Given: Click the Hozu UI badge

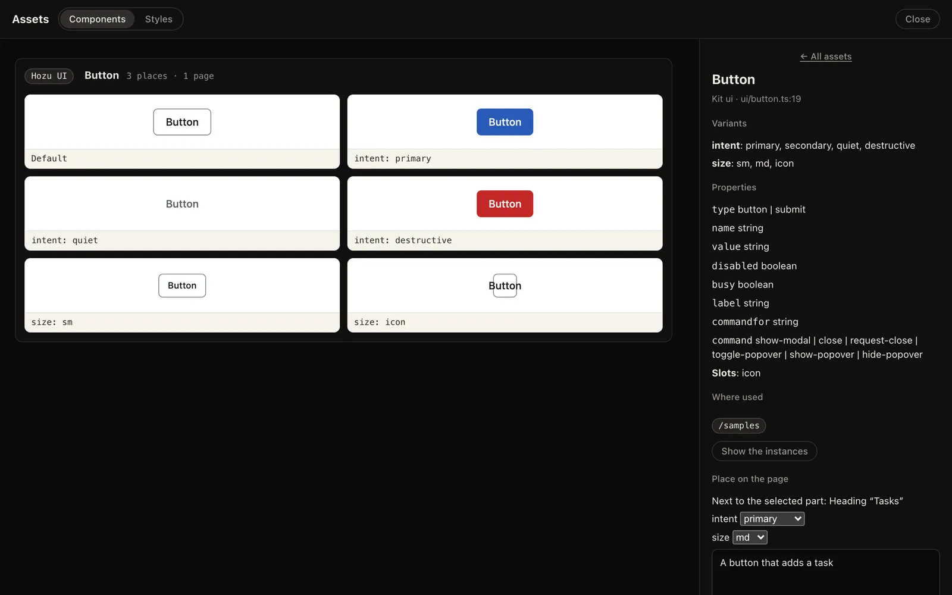Looking at the screenshot, I should pyautogui.click(x=49, y=76).
